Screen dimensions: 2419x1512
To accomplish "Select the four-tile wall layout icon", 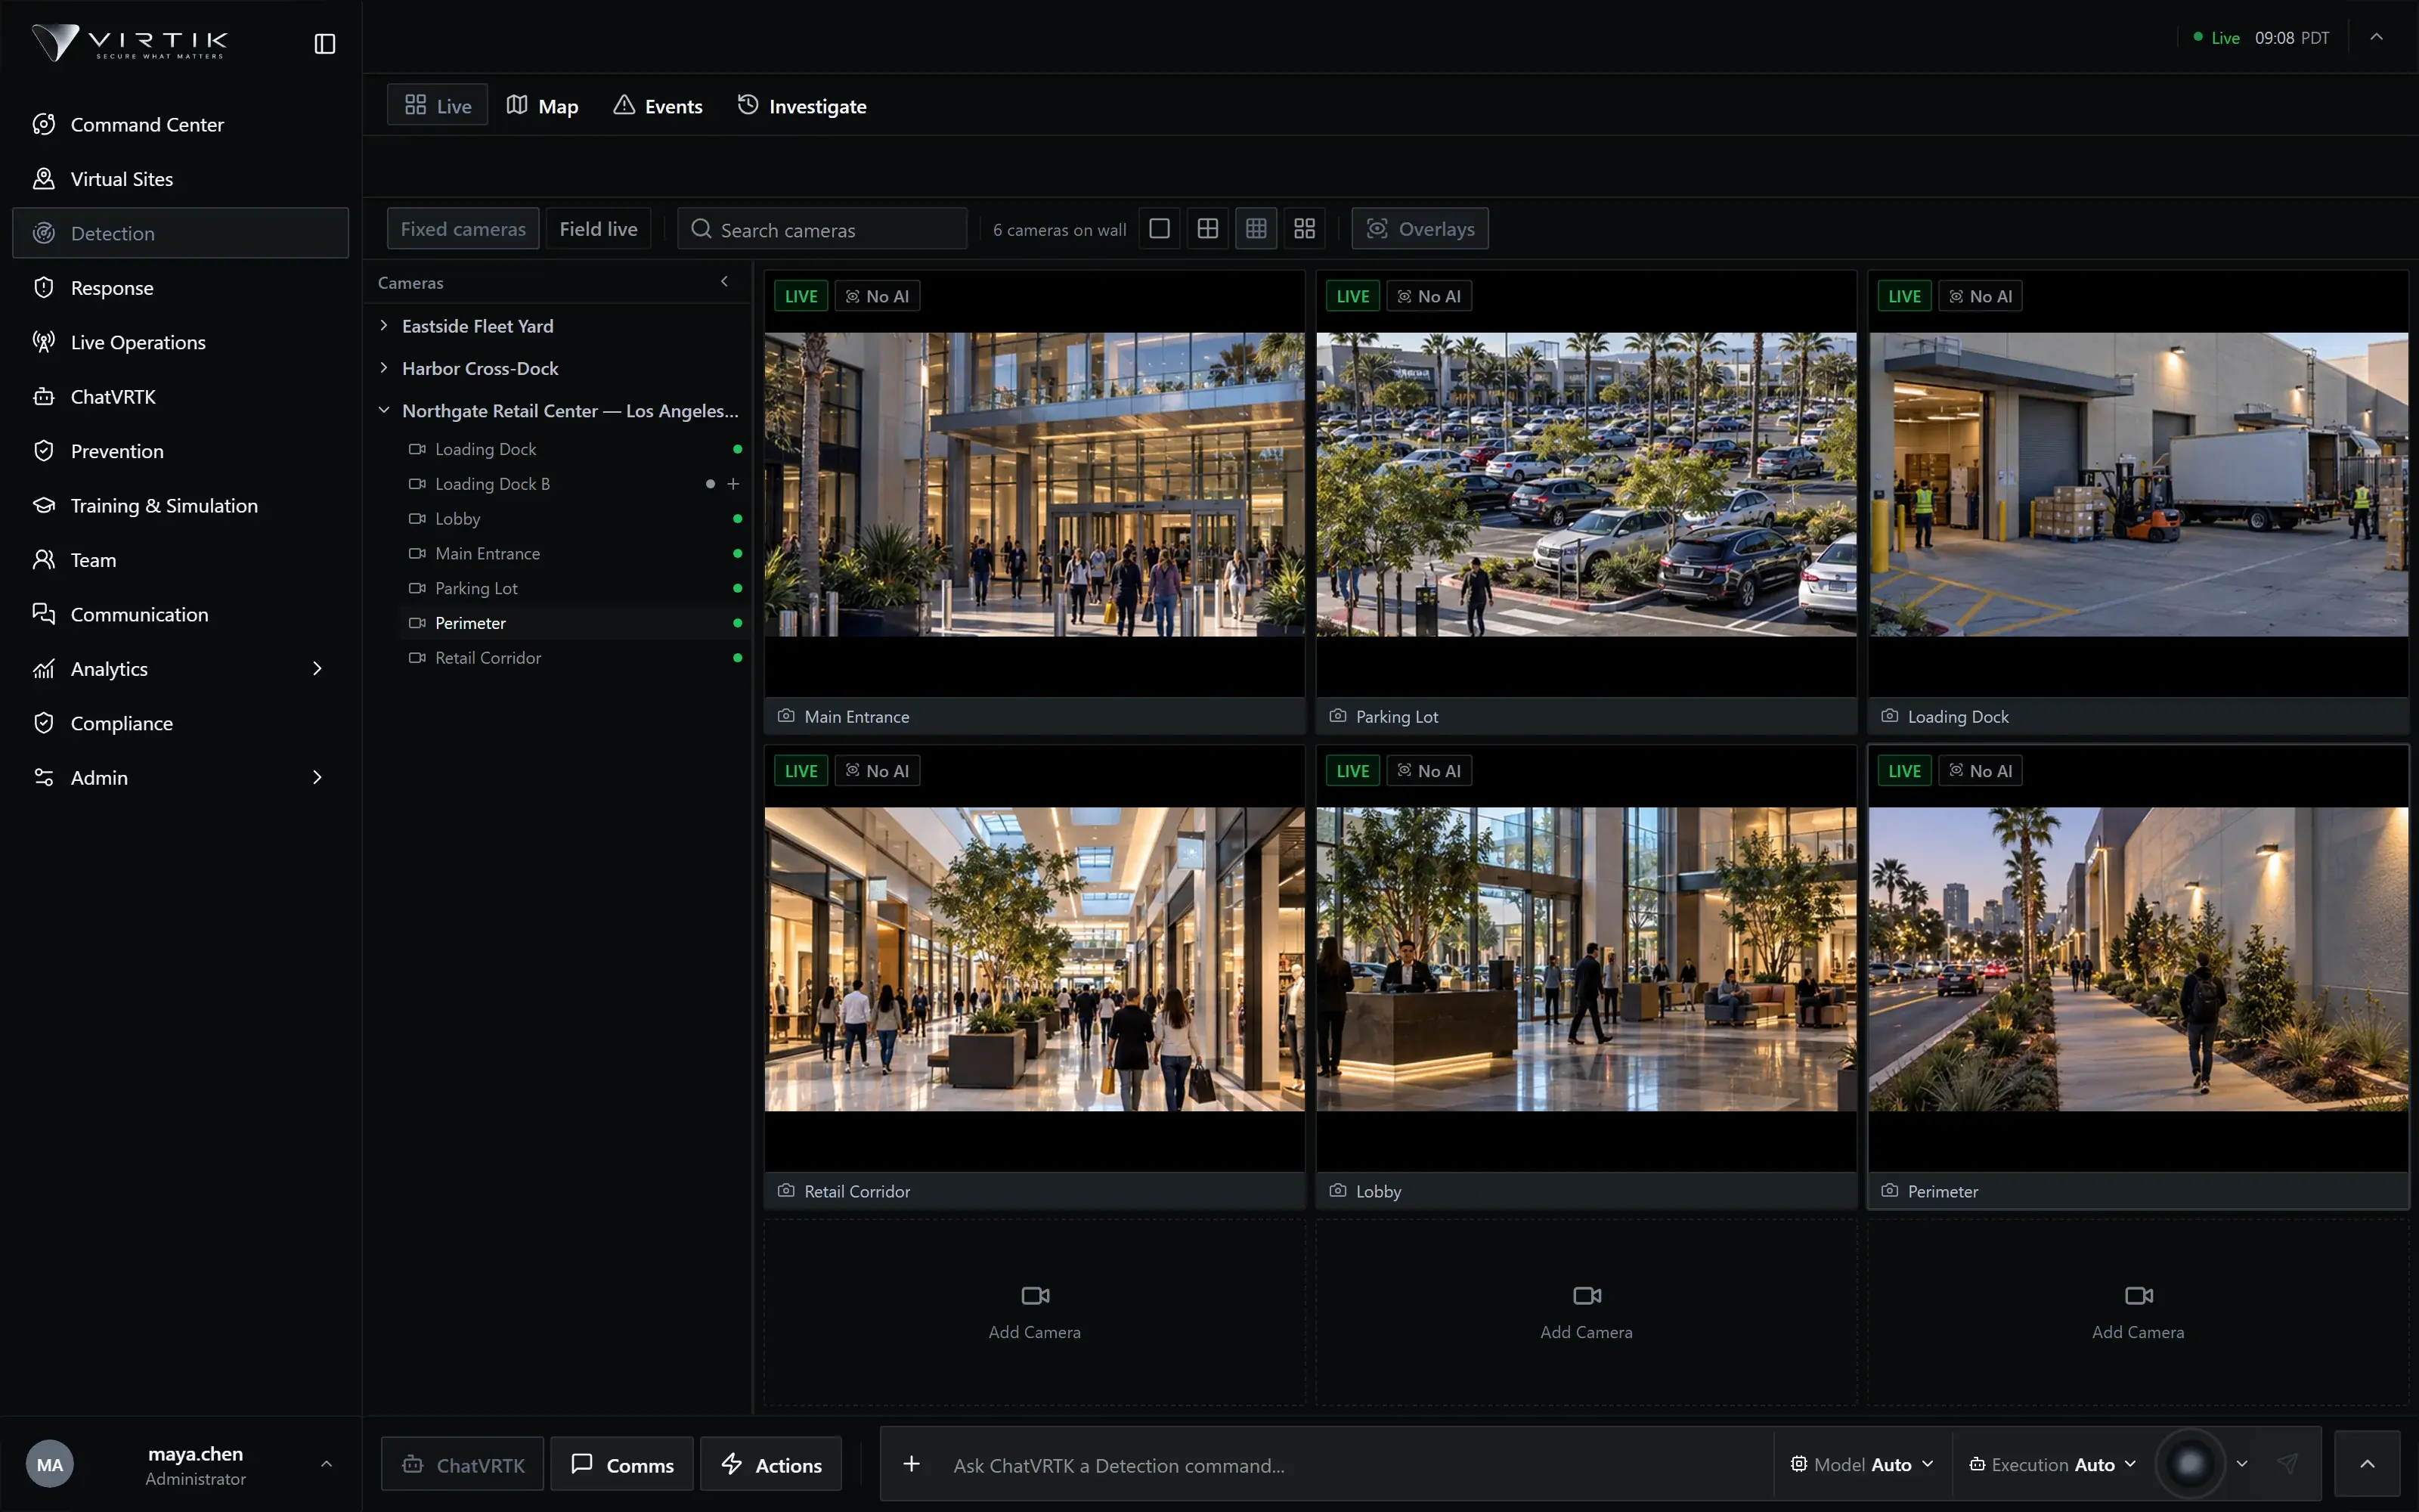I will tap(1305, 229).
